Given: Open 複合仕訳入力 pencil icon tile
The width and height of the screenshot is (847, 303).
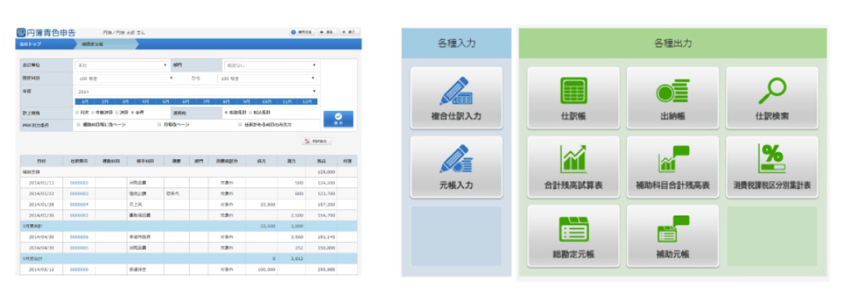Looking at the screenshot, I should click(x=456, y=98).
